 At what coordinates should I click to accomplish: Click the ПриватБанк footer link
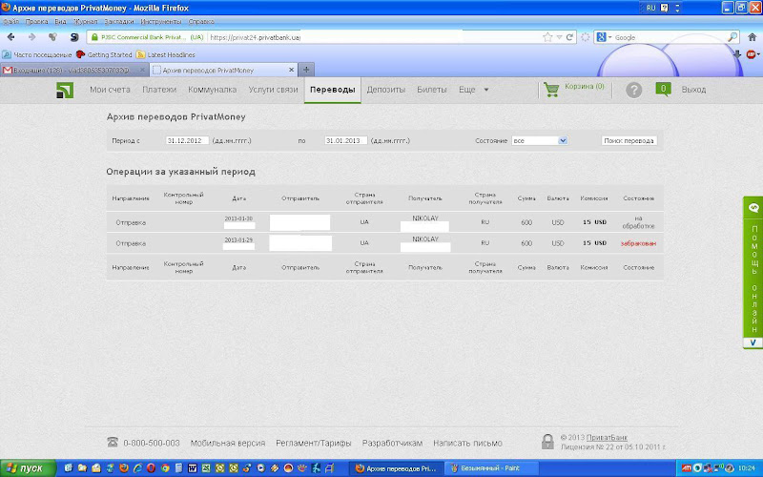click(607, 437)
